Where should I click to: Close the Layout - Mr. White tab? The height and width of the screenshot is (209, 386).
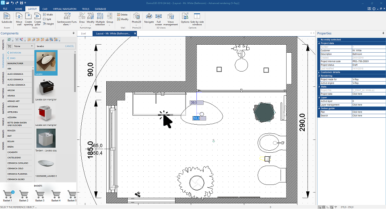[135, 33]
